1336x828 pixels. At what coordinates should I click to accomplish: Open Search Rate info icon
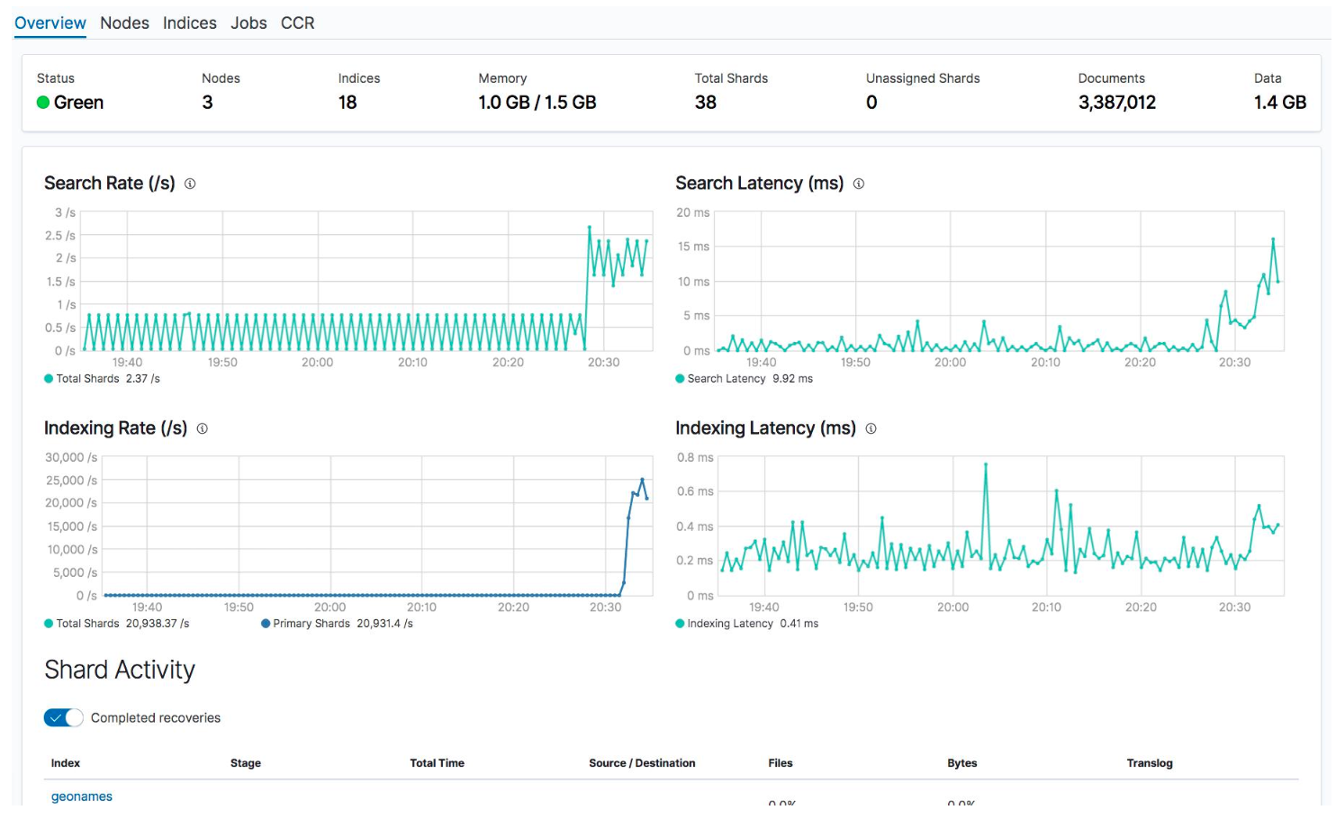point(190,184)
